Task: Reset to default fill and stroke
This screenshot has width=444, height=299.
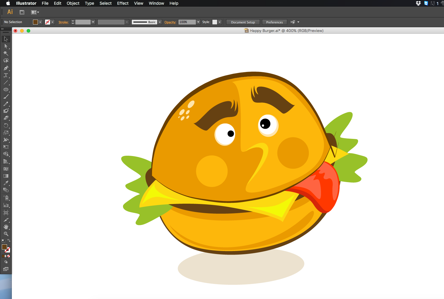Action: pos(3,241)
